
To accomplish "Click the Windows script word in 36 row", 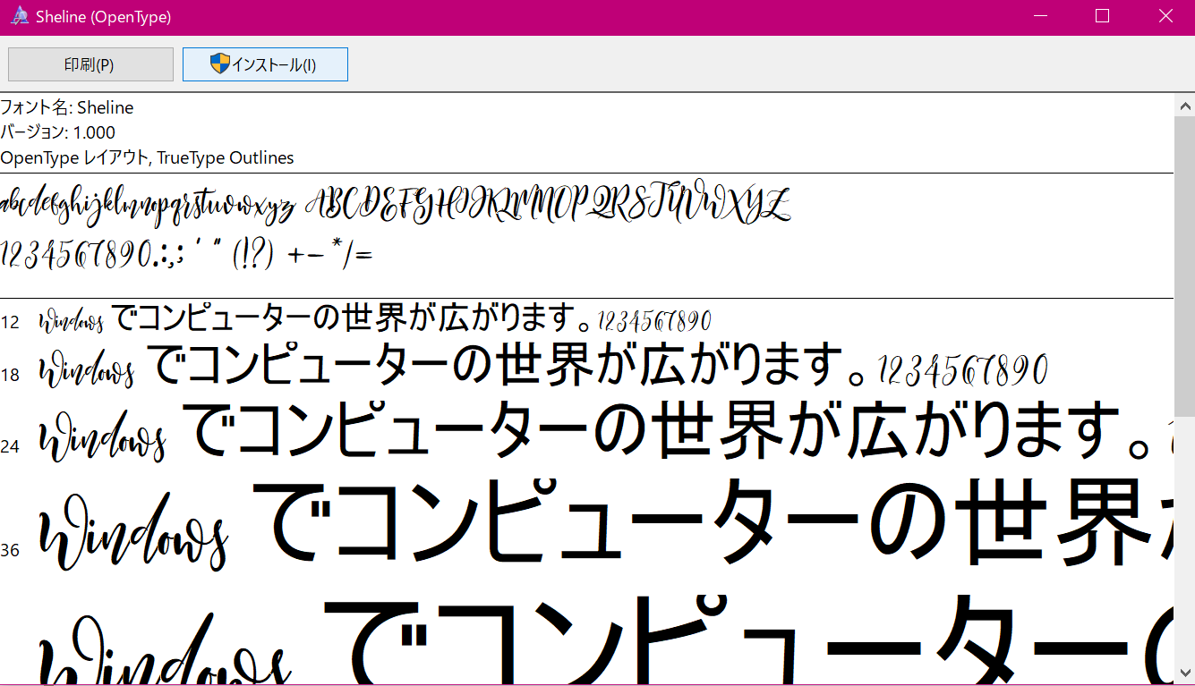I will pos(134,531).
